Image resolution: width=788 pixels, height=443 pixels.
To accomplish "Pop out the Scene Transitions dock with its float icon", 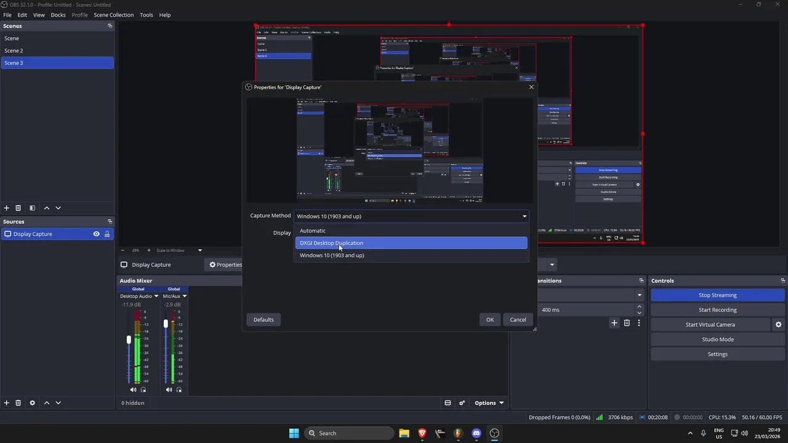I will [x=641, y=281].
